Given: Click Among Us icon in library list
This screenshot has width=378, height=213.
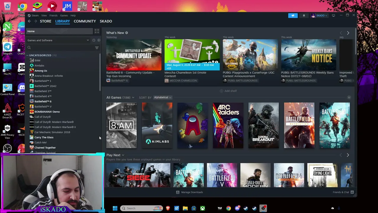Looking at the screenshot, I should pos(32,71).
